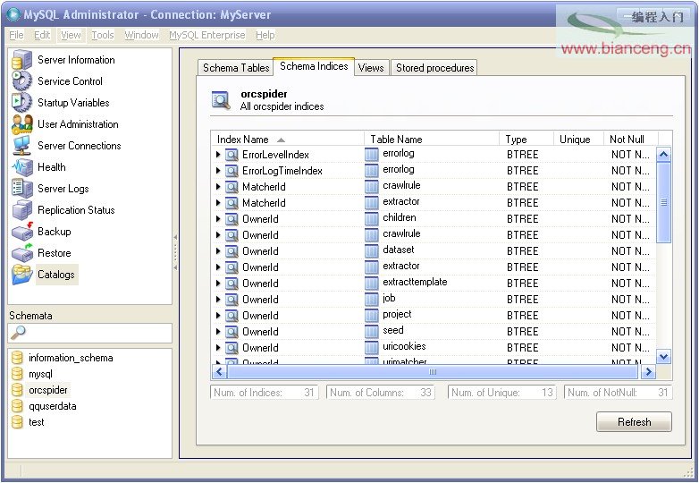This screenshot has height=483, width=699.
Task: Select the orcspider database icon in Schemata
Action: pos(17,390)
